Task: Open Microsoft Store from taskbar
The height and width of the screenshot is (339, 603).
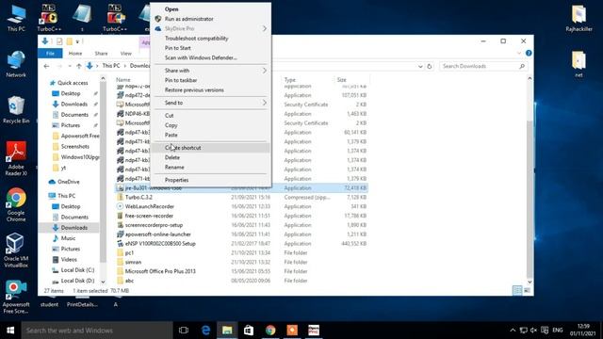Action: point(249,331)
